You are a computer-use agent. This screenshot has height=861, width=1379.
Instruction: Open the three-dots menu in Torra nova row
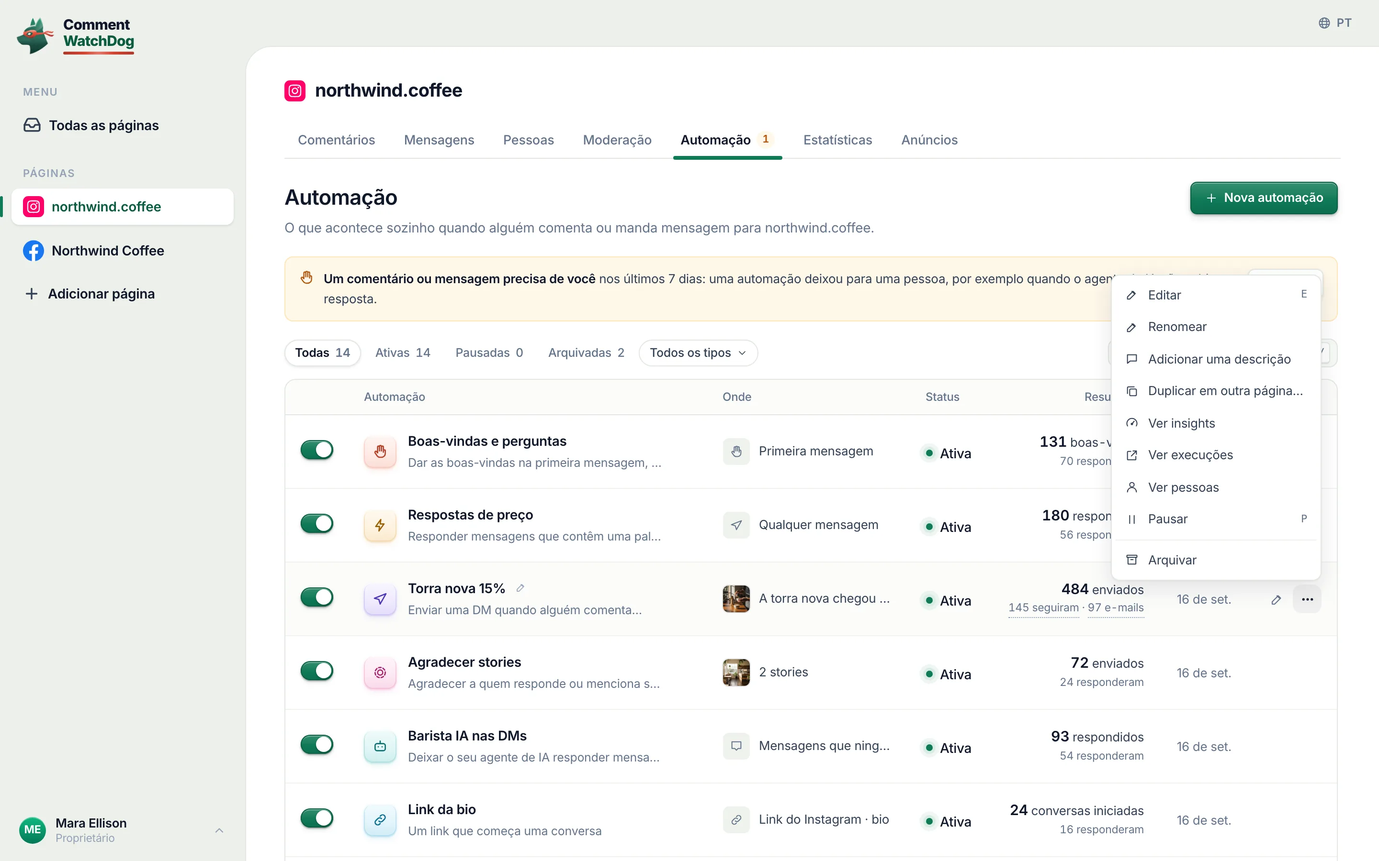[1307, 599]
